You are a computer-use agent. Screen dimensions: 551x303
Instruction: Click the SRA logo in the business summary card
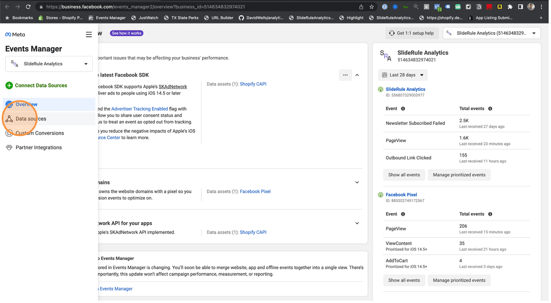pyautogui.click(x=386, y=56)
